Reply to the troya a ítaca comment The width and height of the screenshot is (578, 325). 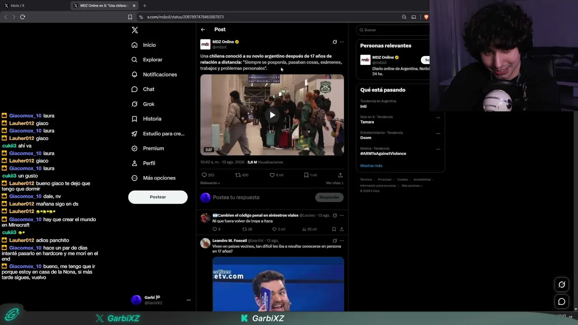[x=216, y=229]
